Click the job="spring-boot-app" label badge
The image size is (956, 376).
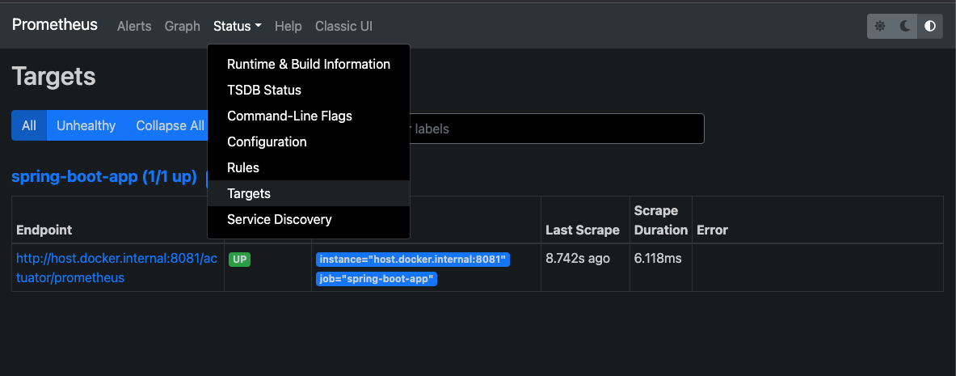pos(377,279)
